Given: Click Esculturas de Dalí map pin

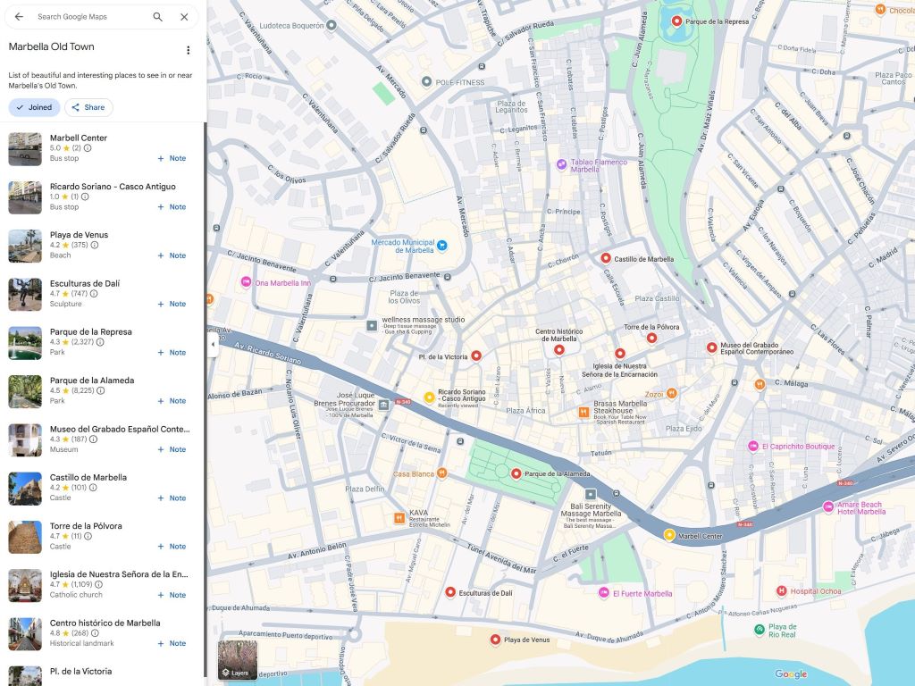Looking at the screenshot, I should (450, 592).
